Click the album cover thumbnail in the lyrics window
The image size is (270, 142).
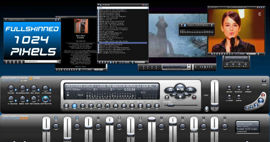pos(81,26)
